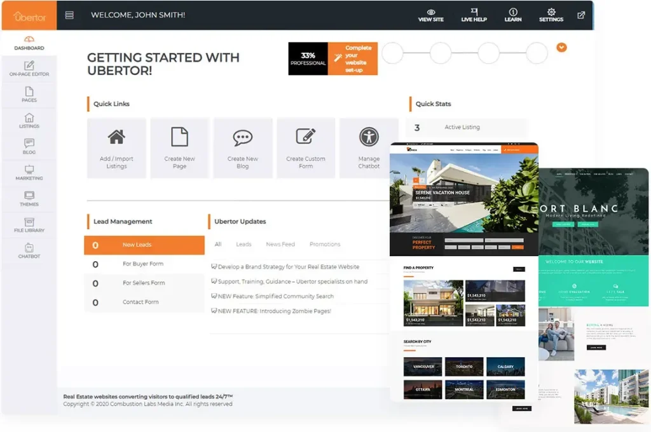Open the Create New Blog quick link
Viewport: 651px width, 432px height.
click(243, 147)
